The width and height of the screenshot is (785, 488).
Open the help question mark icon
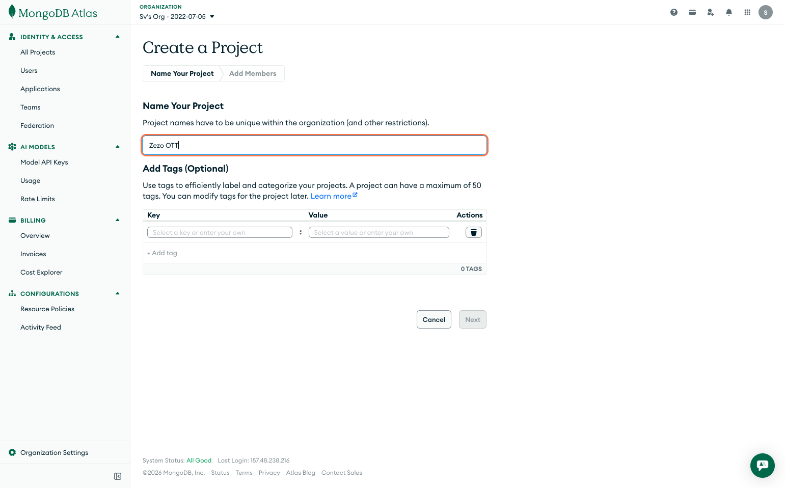coord(674,12)
